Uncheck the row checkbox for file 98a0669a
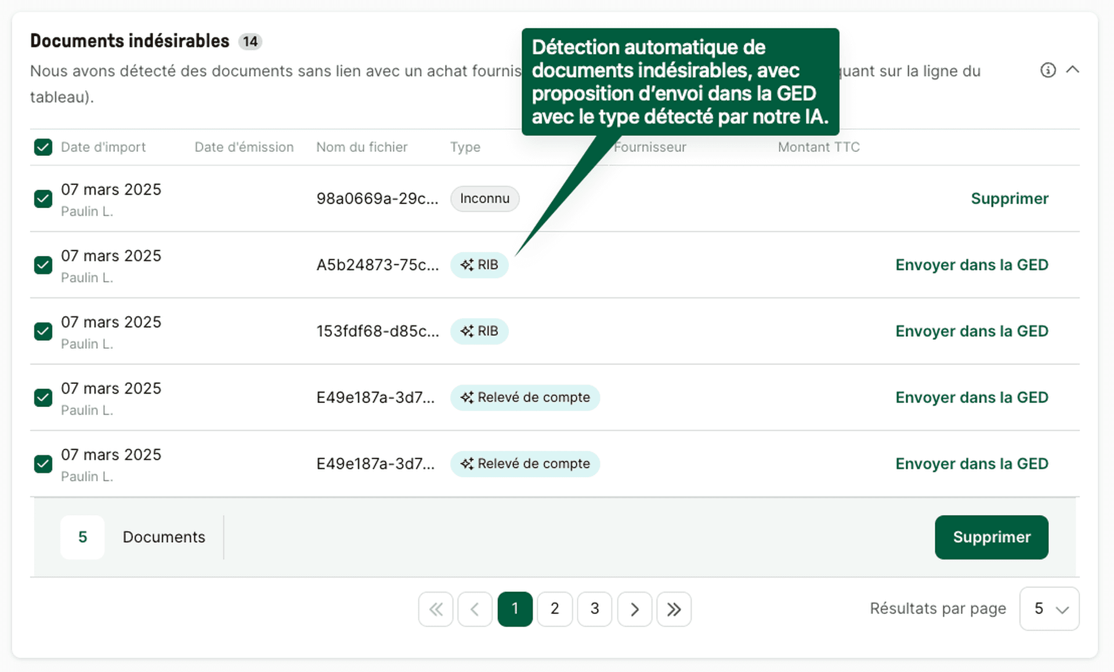The height and width of the screenshot is (672, 1114). [x=43, y=199]
